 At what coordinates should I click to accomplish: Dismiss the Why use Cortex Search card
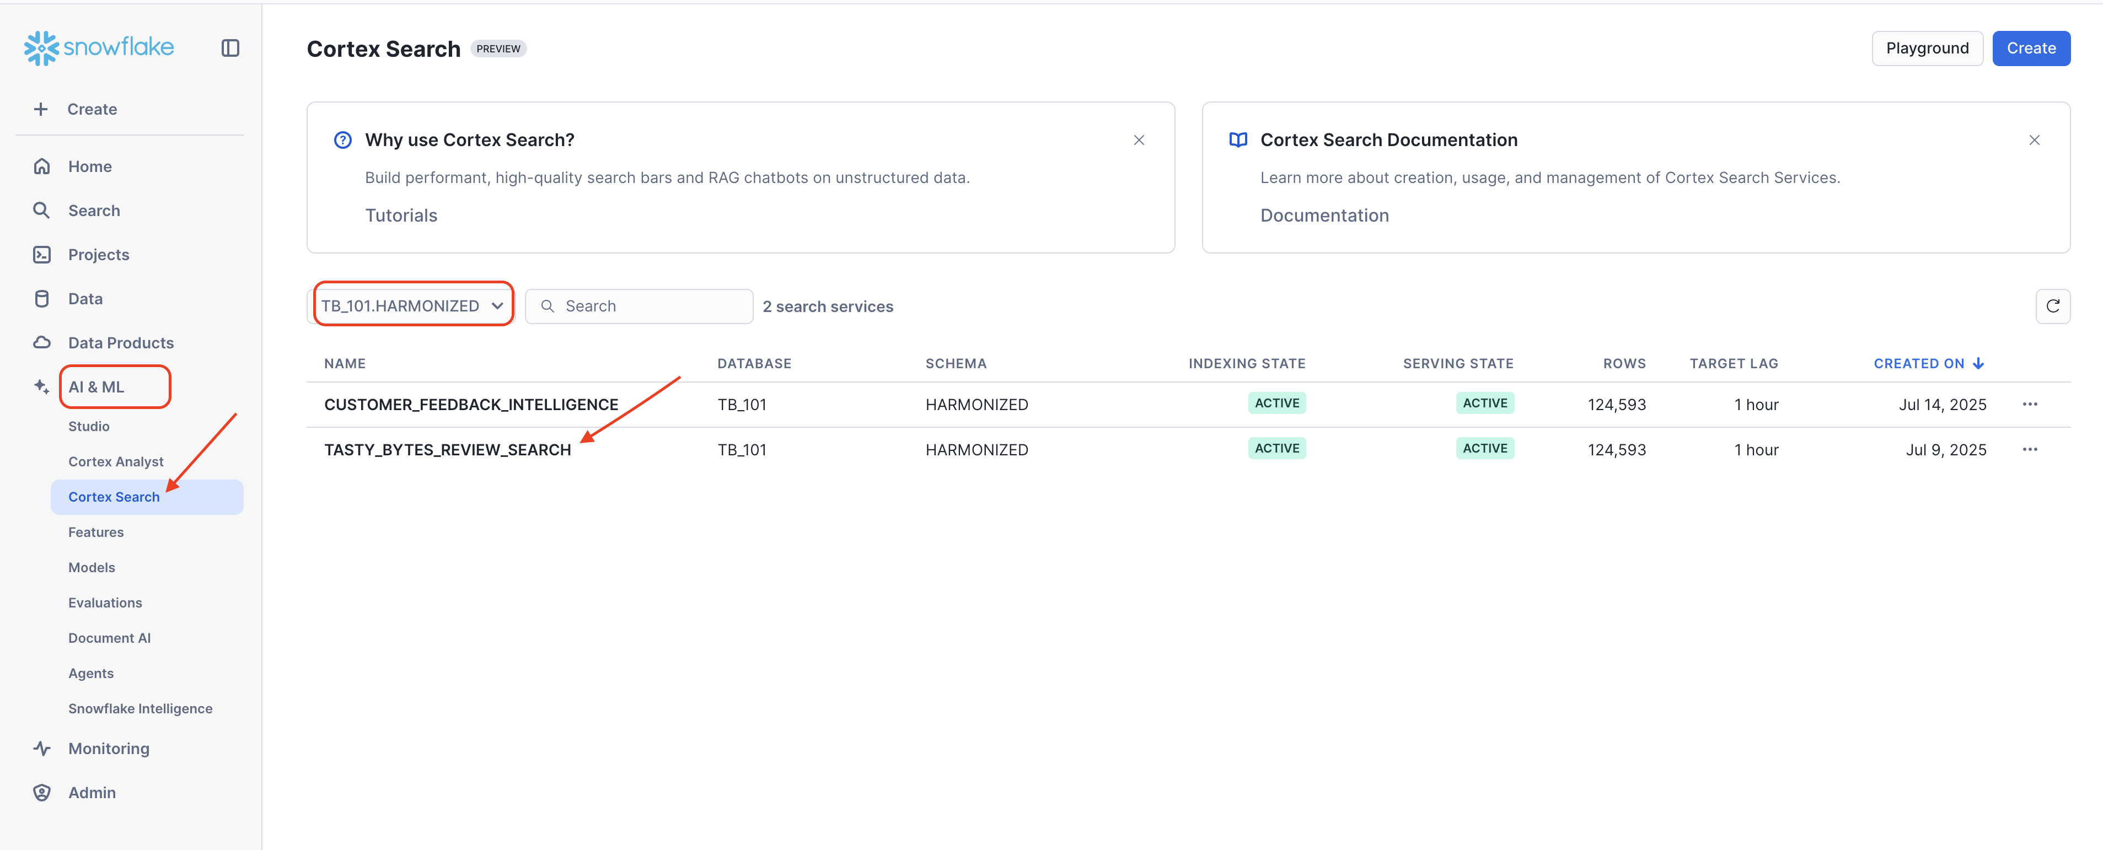tap(1139, 139)
